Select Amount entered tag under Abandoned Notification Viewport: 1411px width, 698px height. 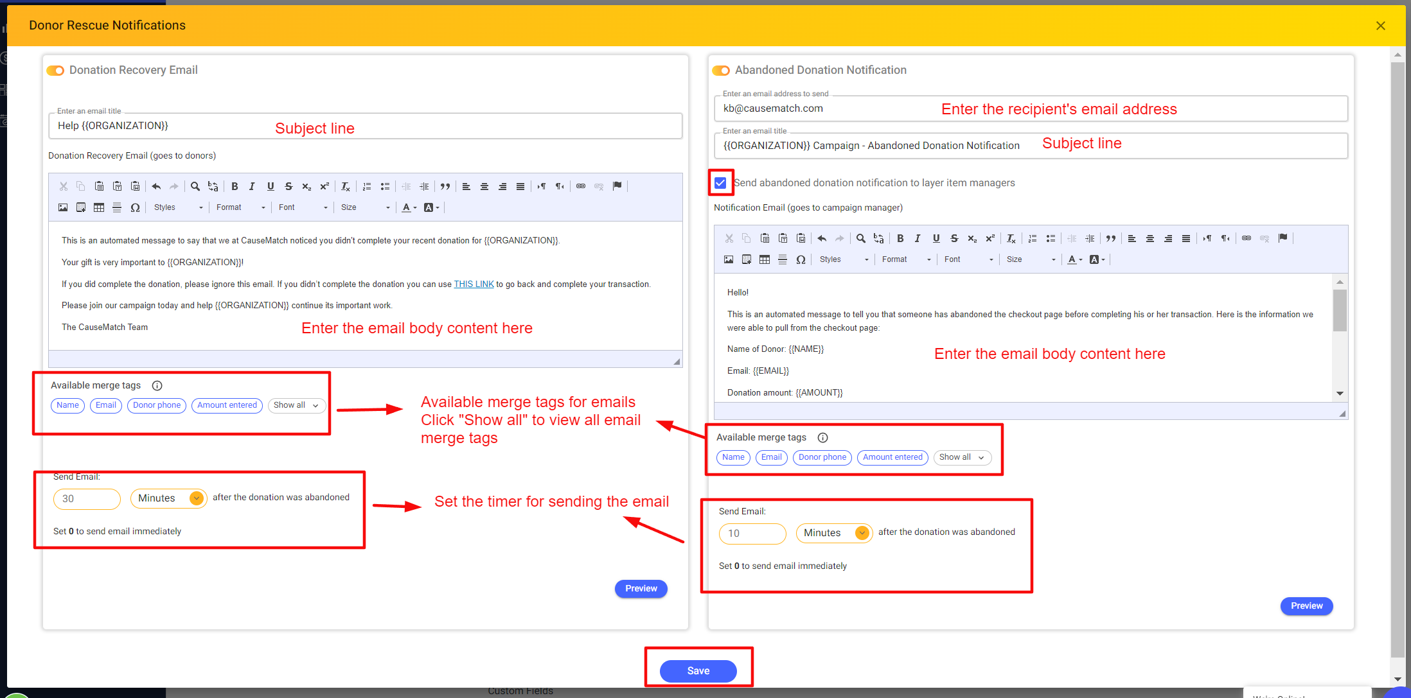(892, 457)
